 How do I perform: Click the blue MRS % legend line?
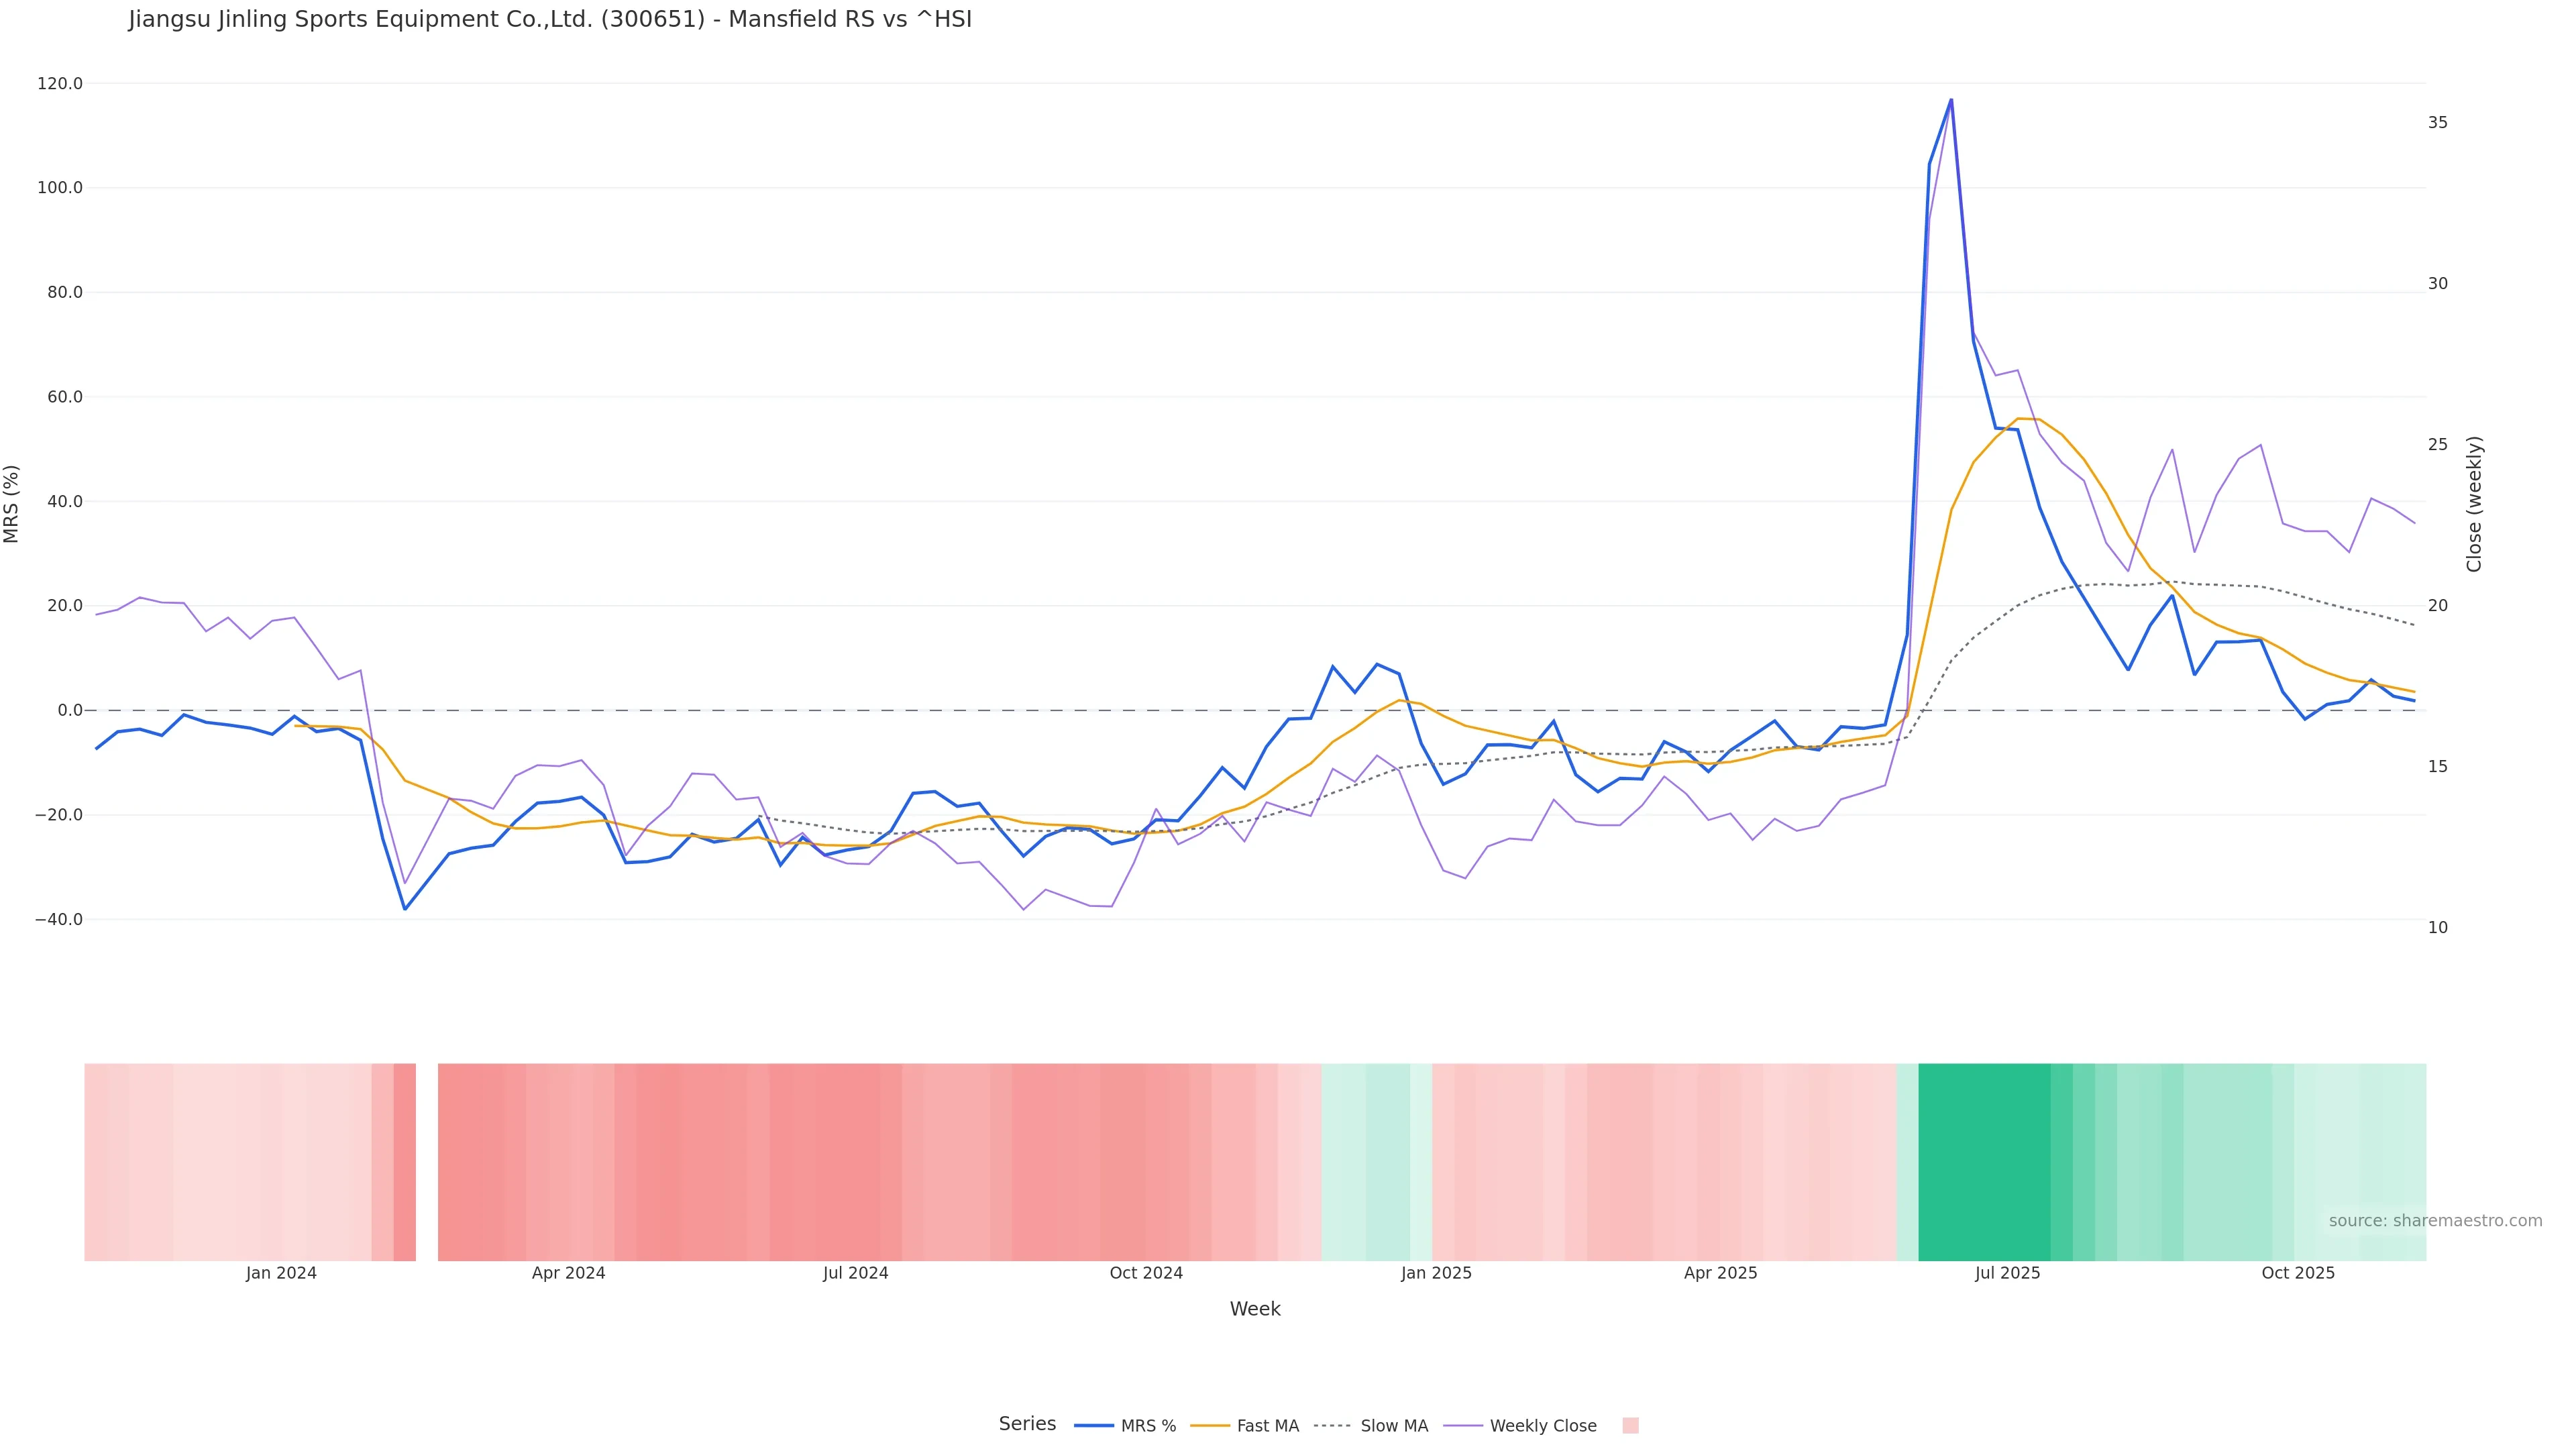(x=1094, y=1426)
